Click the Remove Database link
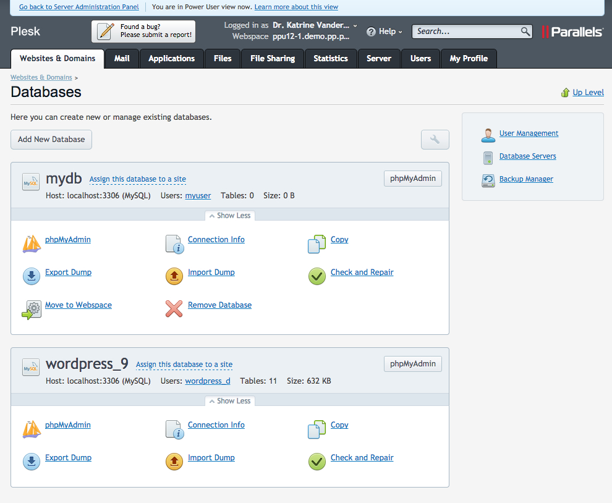The image size is (612, 503). point(219,305)
